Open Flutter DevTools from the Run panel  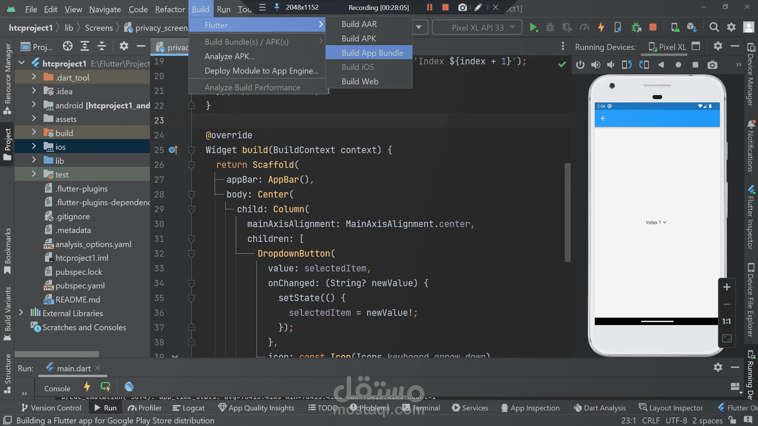point(129,387)
